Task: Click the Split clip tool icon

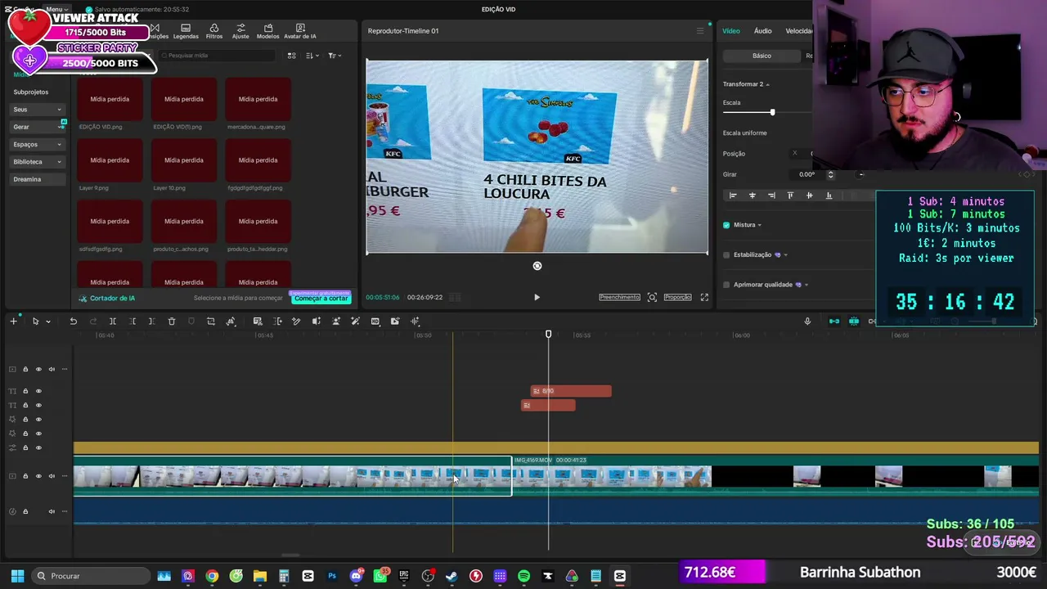Action: click(112, 321)
